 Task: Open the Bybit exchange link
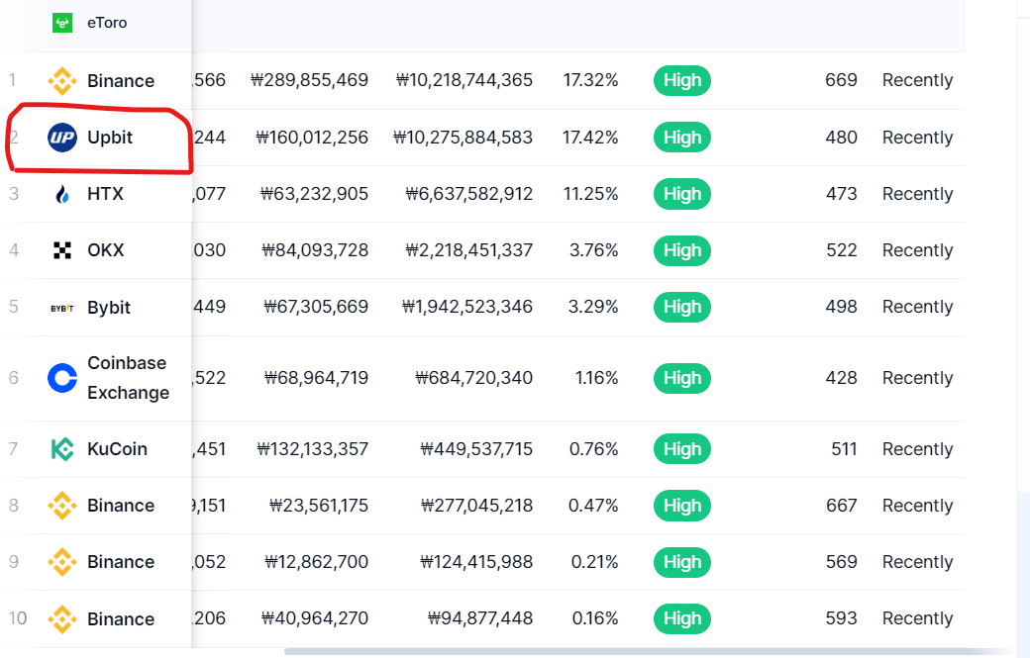(109, 308)
